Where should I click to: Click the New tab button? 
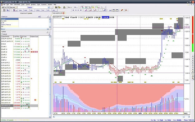point(13,7)
